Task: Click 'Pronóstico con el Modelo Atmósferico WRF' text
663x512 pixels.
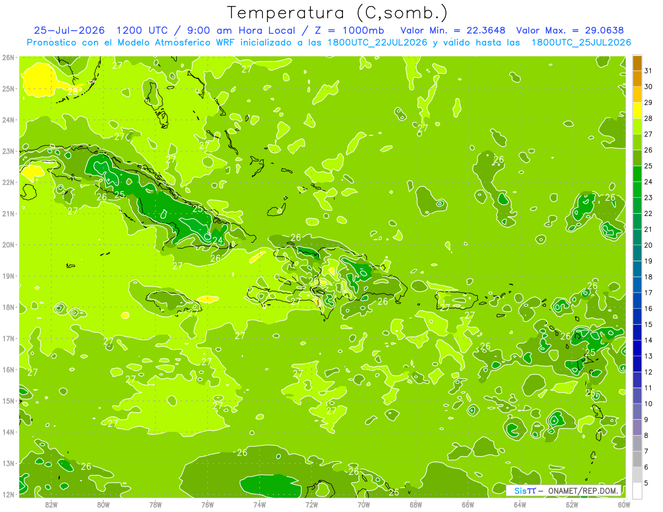Action: pos(131,43)
